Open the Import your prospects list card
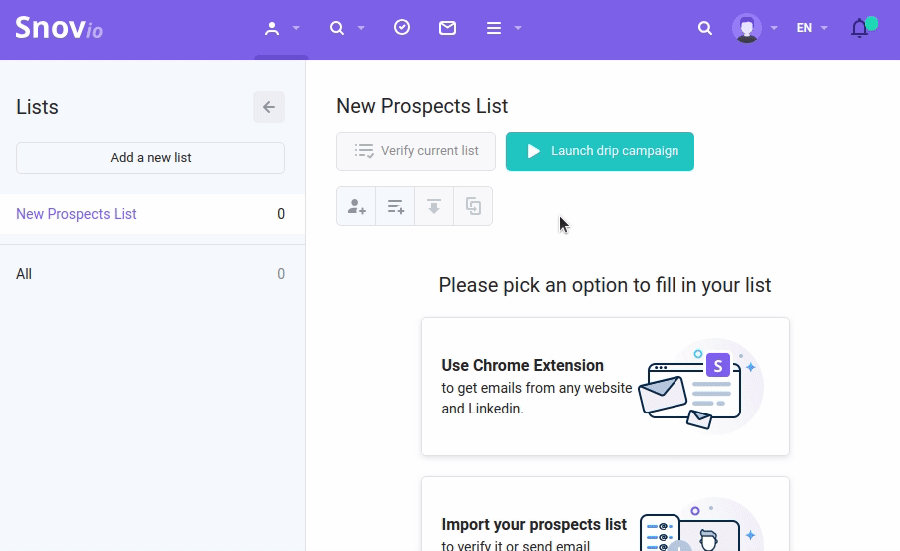 point(606,514)
